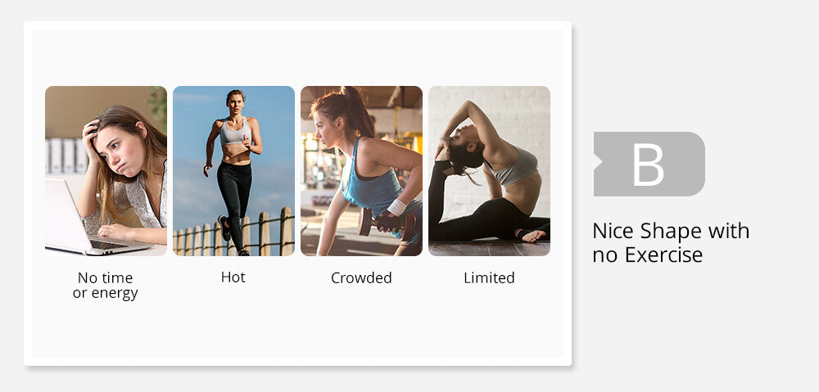This screenshot has height=392, width=819.
Task: Click the 'No time or energy' caption
Action: pos(106,285)
